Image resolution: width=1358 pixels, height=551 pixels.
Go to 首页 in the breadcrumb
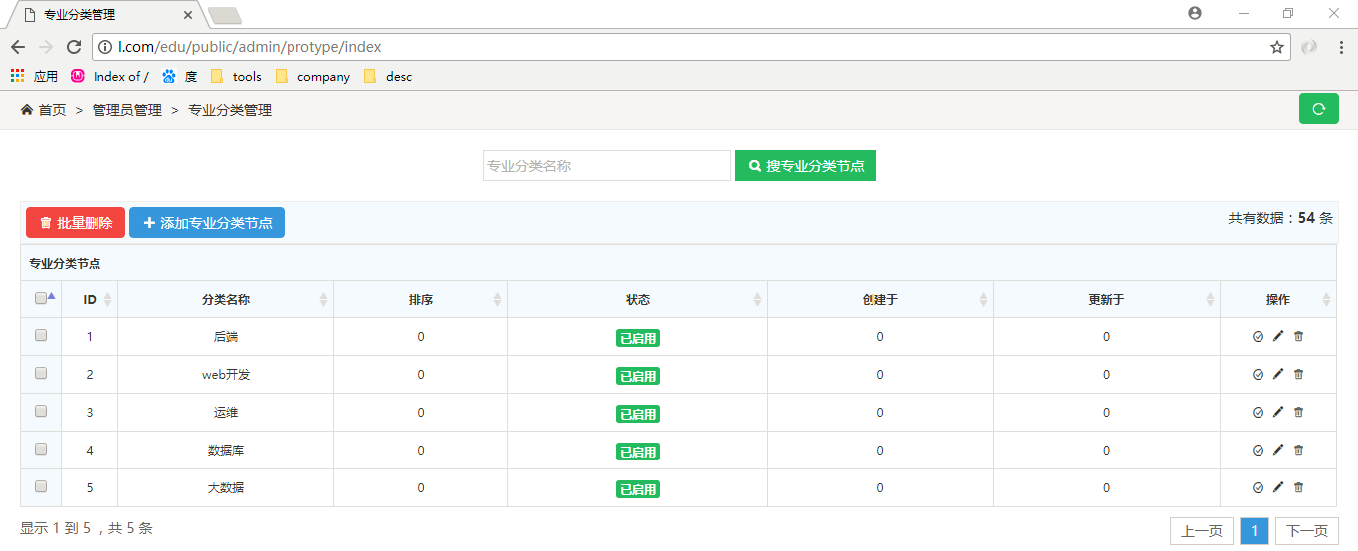click(x=52, y=110)
